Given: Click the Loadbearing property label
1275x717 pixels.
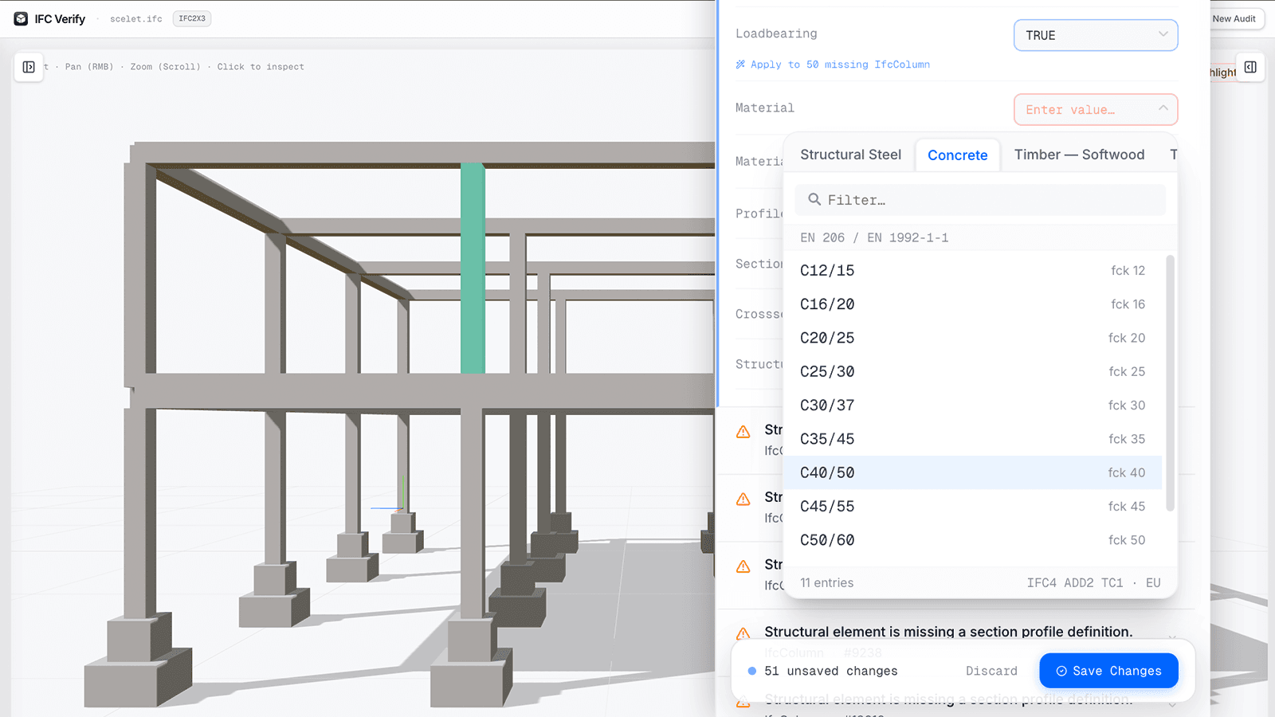Looking at the screenshot, I should pos(776,33).
